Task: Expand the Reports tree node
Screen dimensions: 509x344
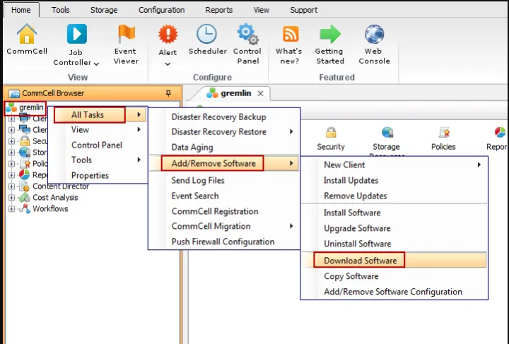Action: [x=11, y=174]
